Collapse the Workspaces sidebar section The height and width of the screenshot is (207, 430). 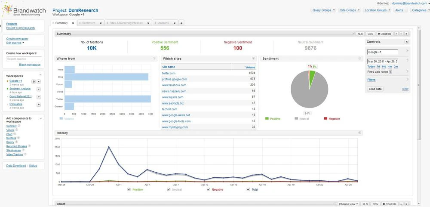coord(40,75)
